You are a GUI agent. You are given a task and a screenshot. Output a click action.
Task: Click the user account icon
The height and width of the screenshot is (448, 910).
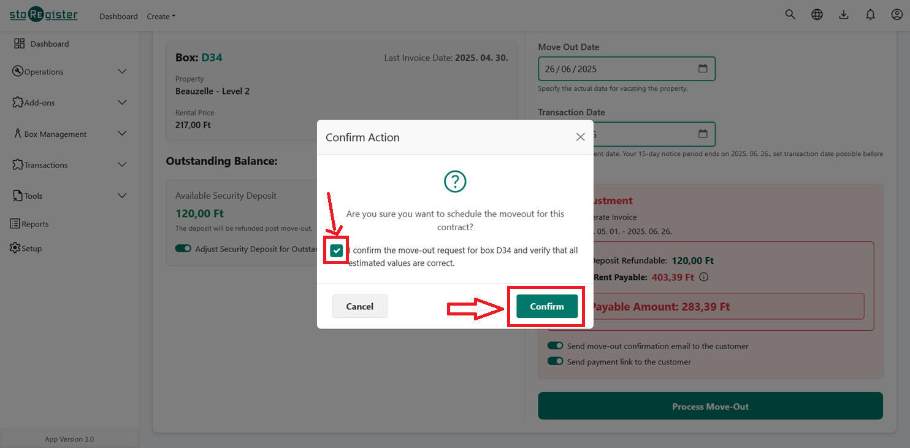(x=897, y=14)
